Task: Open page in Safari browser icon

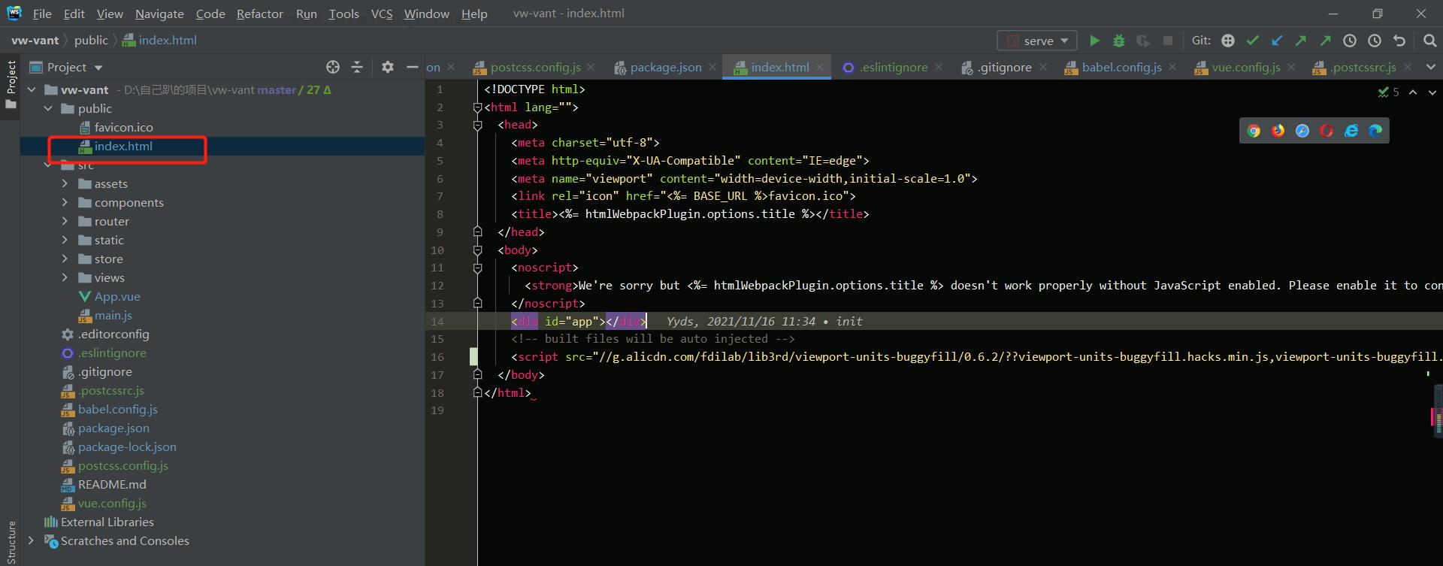Action: click(1302, 131)
